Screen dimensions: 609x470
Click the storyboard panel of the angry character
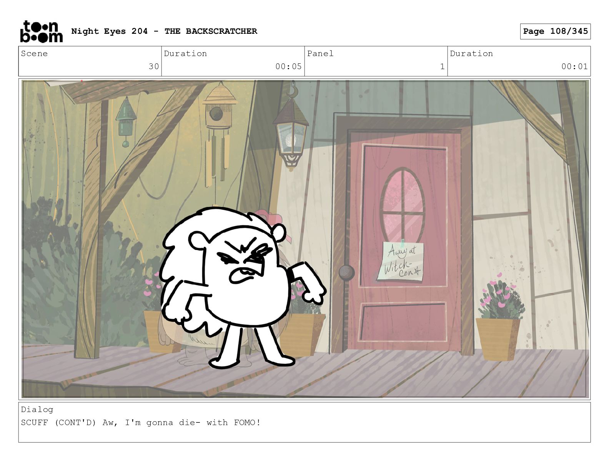[x=304, y=239]
